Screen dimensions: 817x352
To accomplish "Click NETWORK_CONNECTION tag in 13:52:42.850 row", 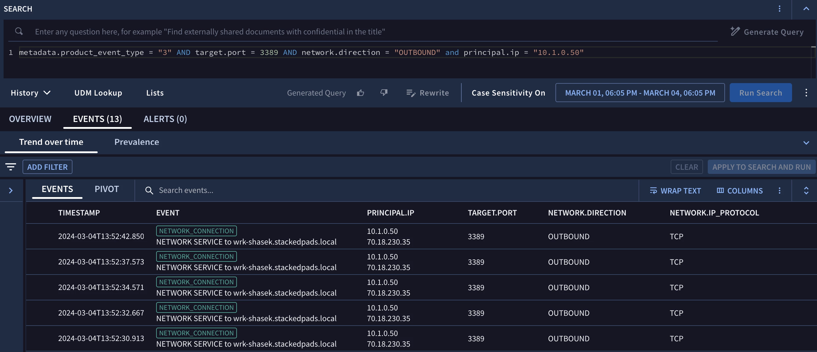I will (196, 231).
